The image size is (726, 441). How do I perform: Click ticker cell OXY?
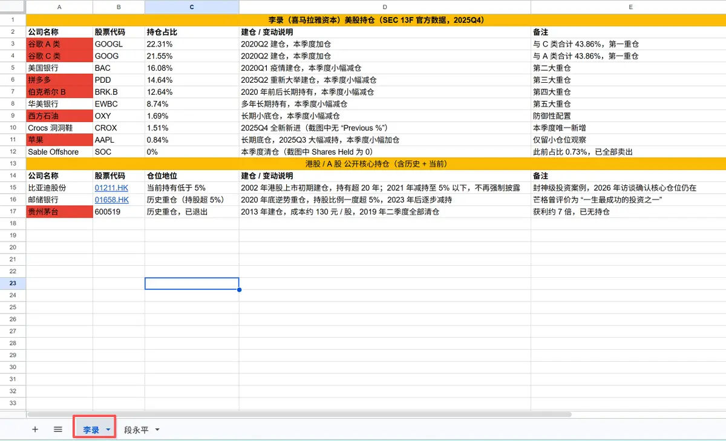pos(119,116)
